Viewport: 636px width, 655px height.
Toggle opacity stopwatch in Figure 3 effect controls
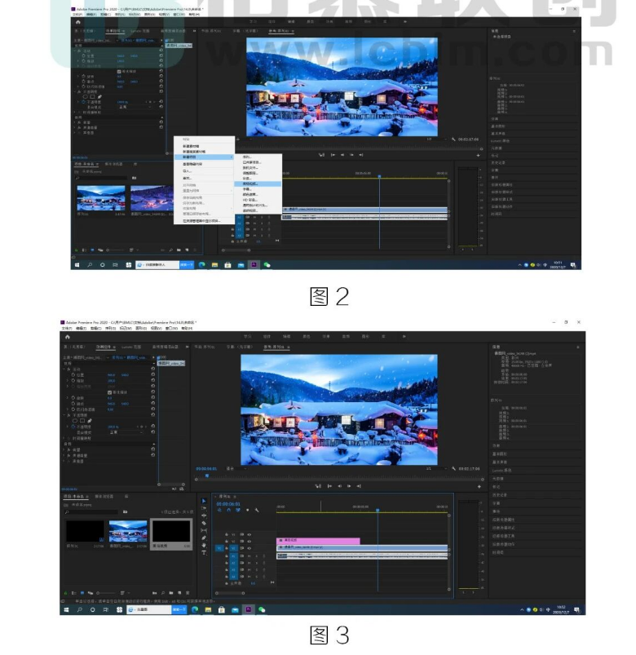[73, 427]
